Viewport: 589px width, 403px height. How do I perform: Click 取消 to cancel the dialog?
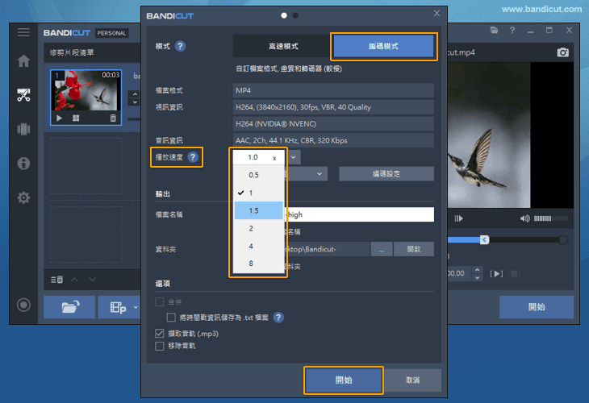pyautogui.click(x=412, y=380)
